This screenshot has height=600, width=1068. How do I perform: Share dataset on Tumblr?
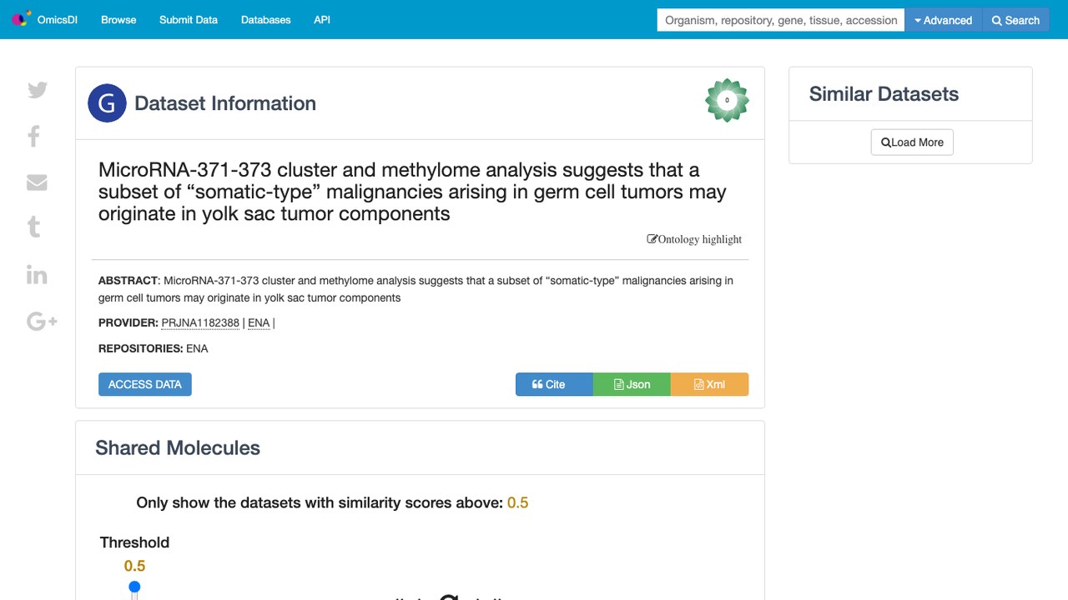click(x=34, y=227)
